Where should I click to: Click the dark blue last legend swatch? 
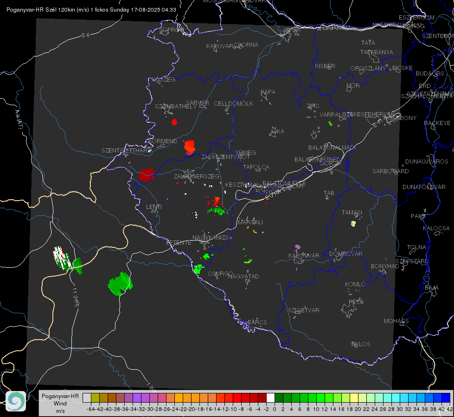(446, 398)
